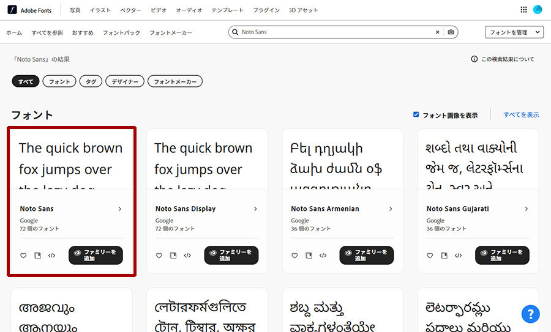Open code icon for Noto Sans Armenian
Viewport: 551px width, 332px height.
[323, 256]
